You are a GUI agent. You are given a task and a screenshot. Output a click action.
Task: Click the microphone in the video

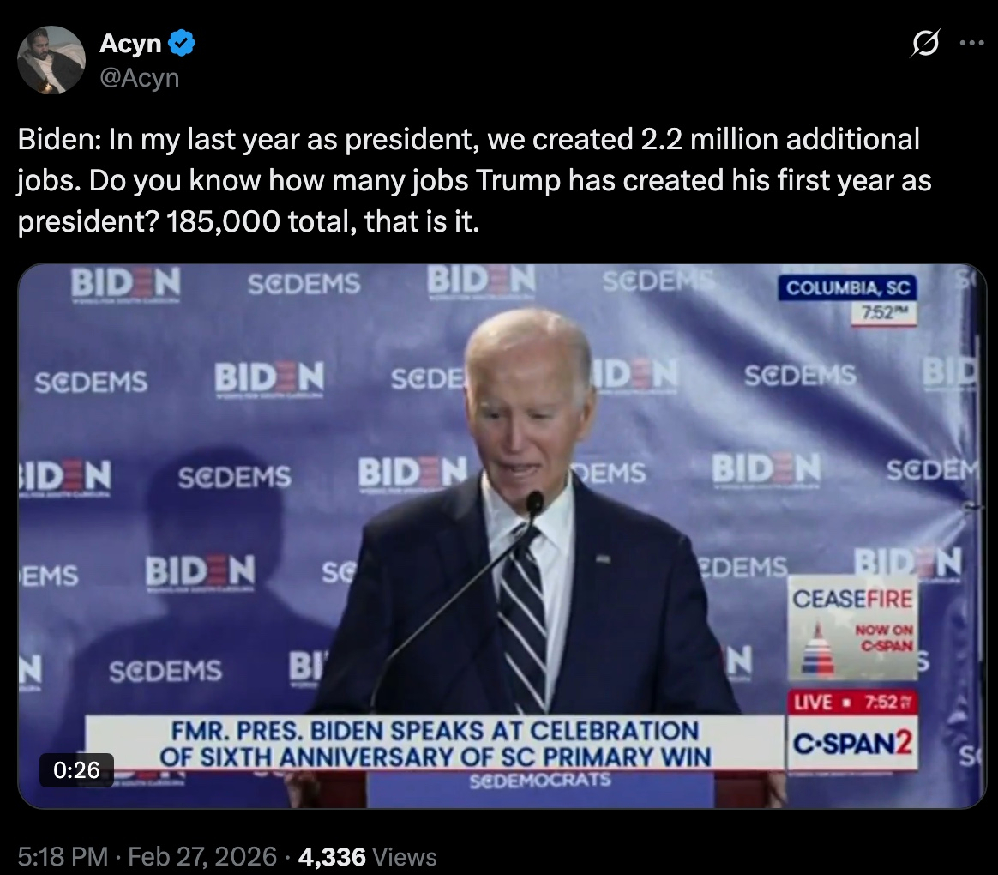click(535, 503)
